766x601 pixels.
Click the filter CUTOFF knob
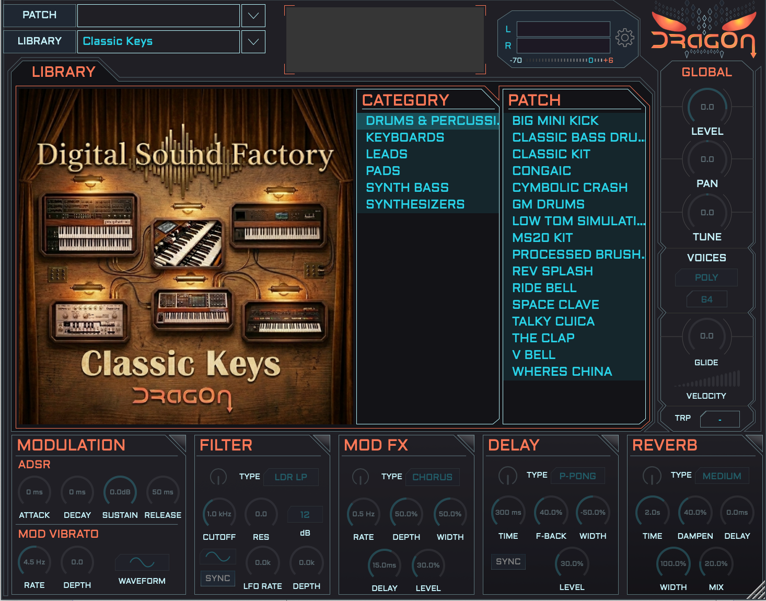(x=219, y=514)
